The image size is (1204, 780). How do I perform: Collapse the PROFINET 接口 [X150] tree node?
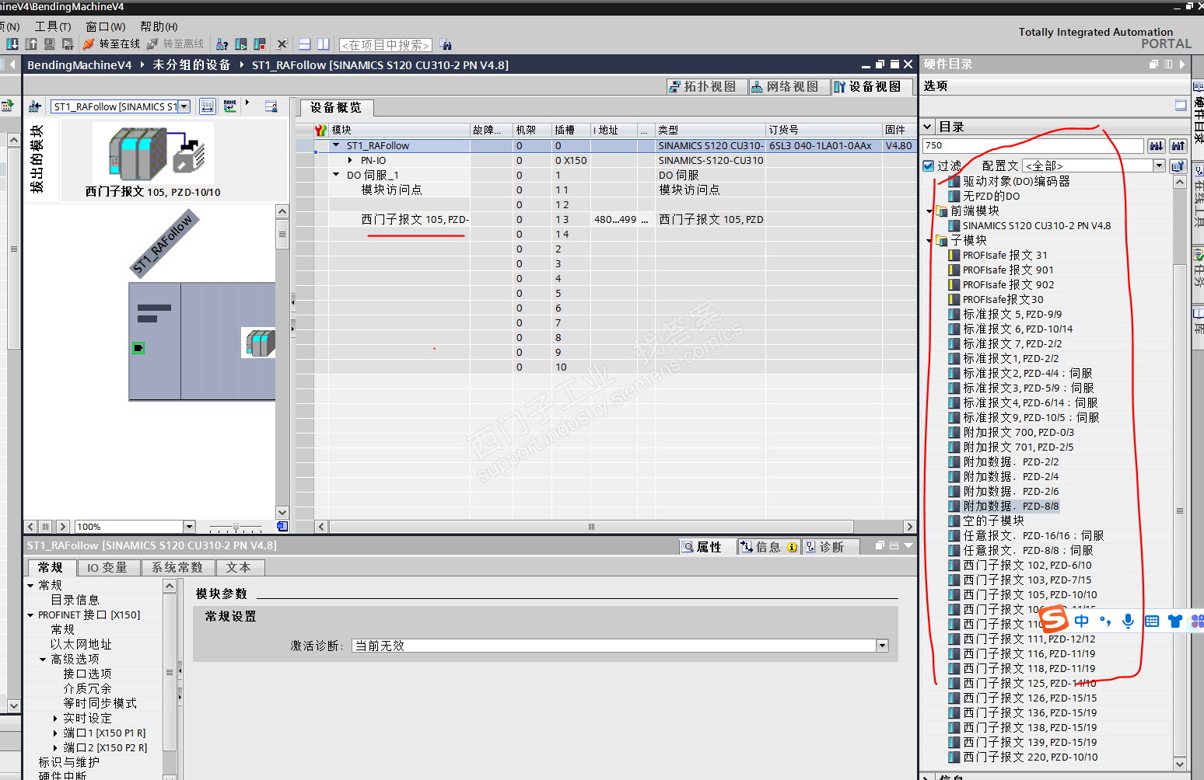point(30,615)
